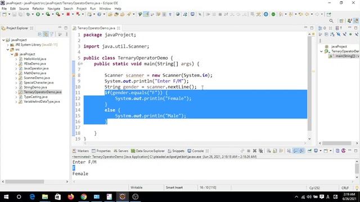Click the Outline panel horizontal scrollbar
Screen dimensions: 360x202
click(x=336, y=143)
